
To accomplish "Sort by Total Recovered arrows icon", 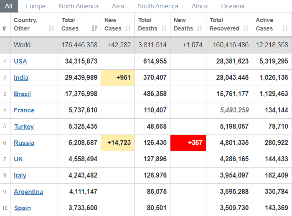I will point(246,28).
